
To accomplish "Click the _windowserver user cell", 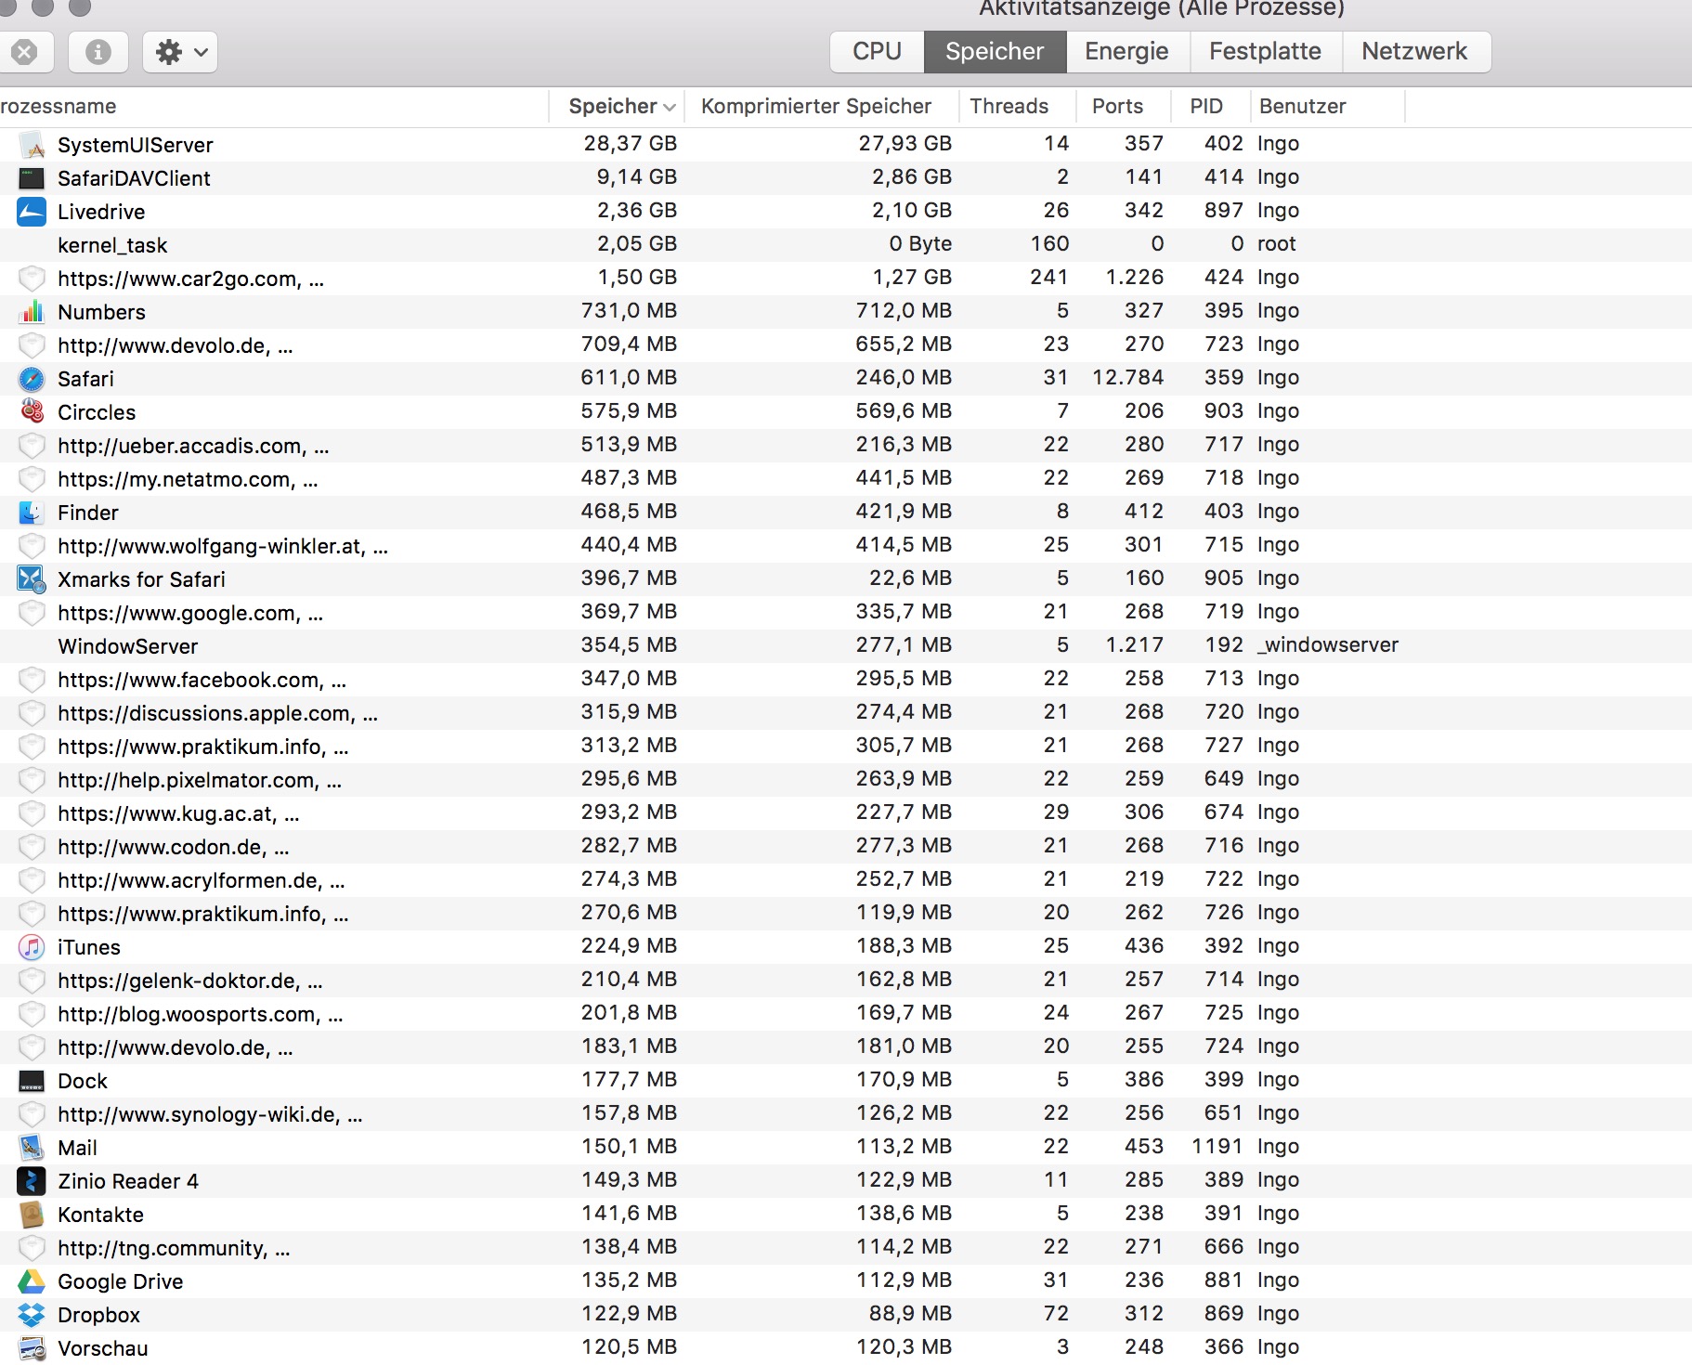I will (1328, 645).
